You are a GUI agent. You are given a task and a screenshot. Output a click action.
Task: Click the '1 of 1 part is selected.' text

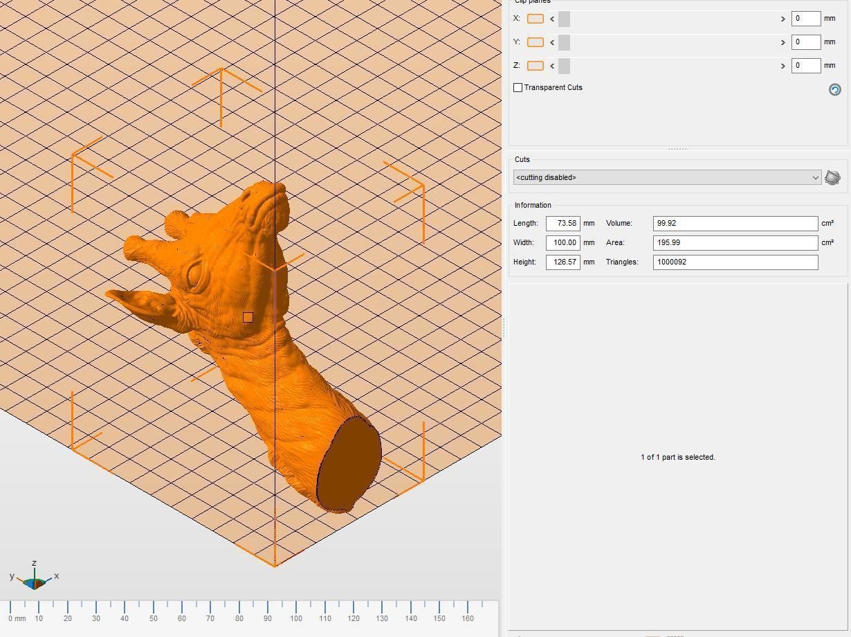click(678, 457)
